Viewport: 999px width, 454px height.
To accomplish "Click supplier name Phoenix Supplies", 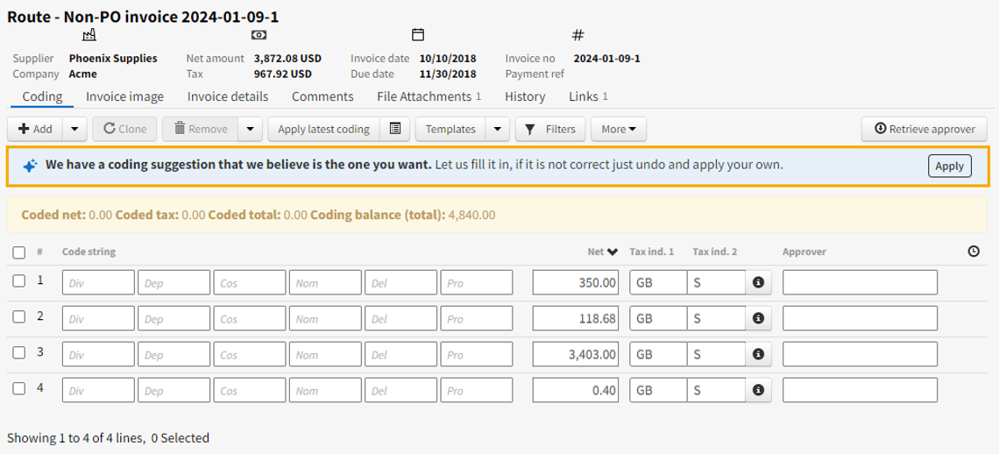I will click(x=113, y=59).
